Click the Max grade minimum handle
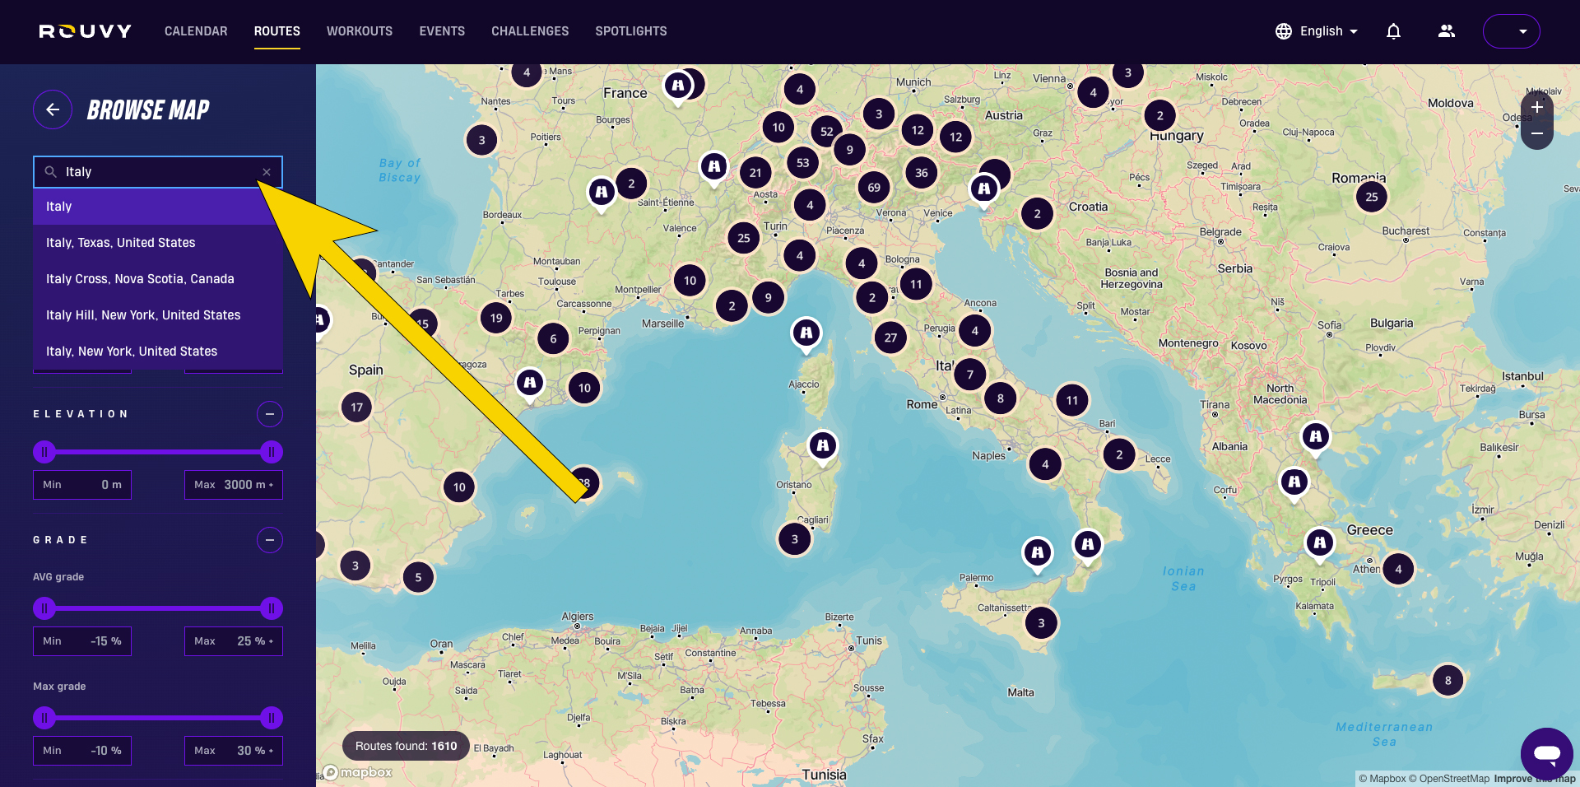Screen dimensions: 1580x787 pyautogui.click(x=44, y=718)
